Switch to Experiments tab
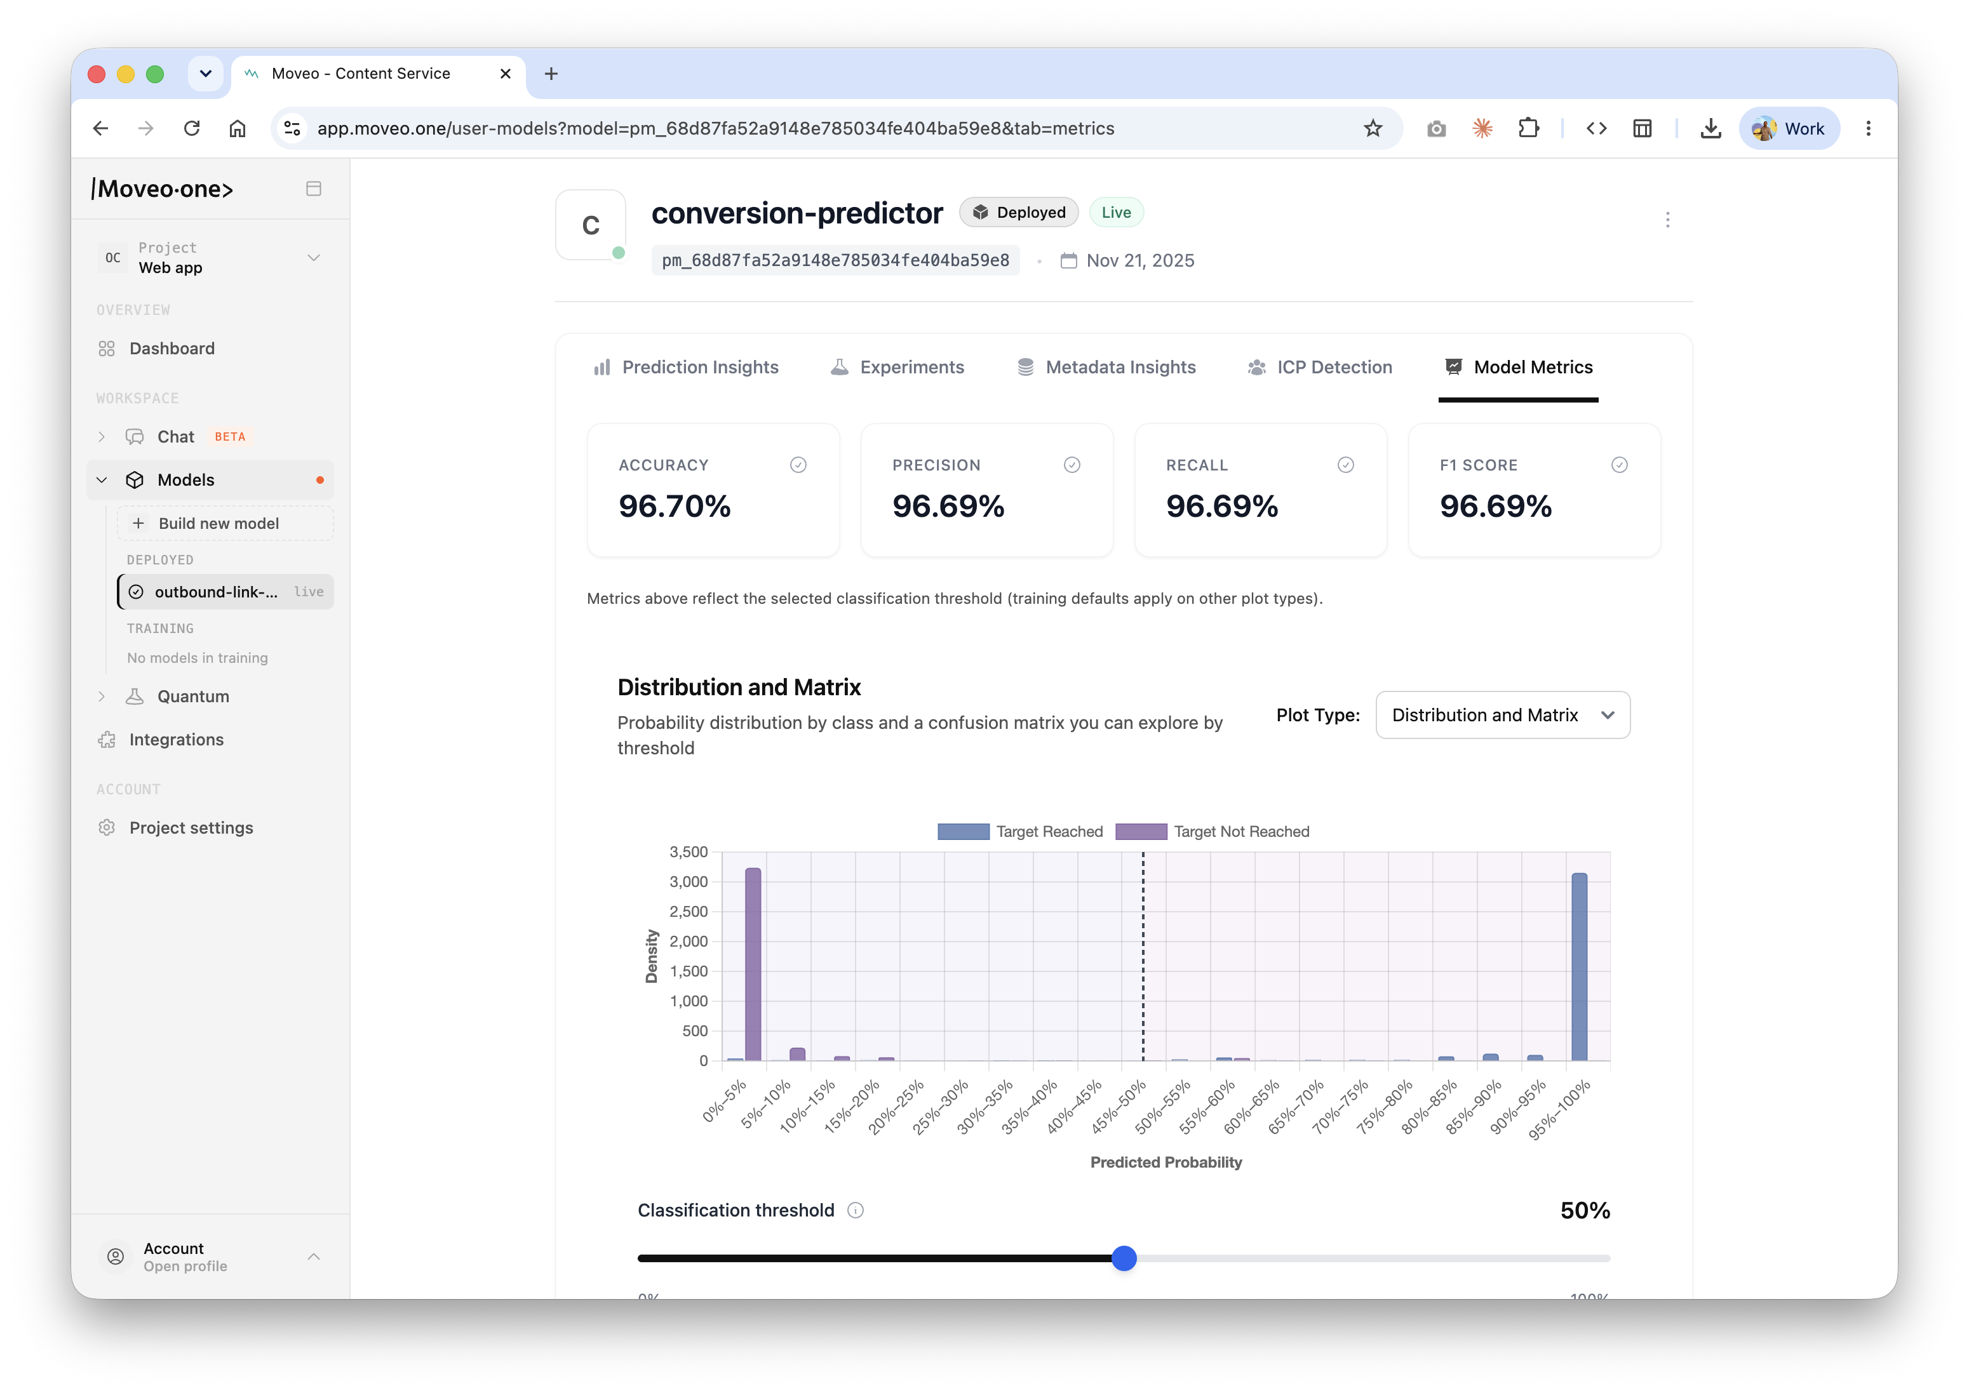1969x1393 pixels. (x=897, y=367)
